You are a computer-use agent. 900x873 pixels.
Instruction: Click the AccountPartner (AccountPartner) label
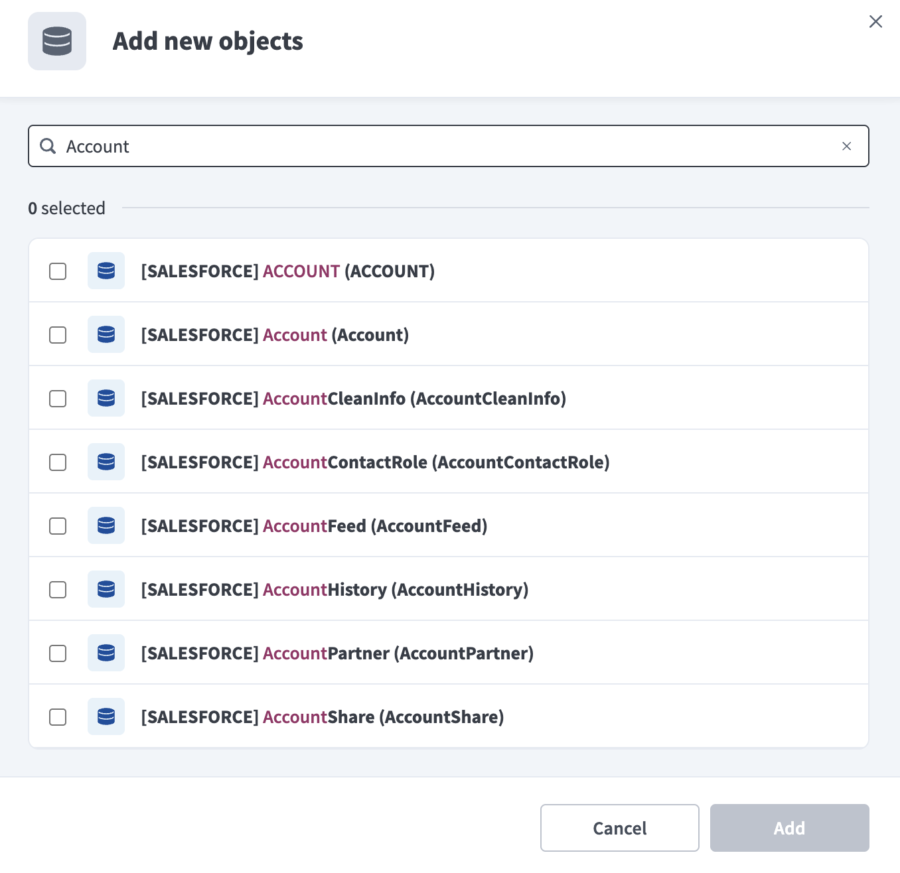pos(338,653)
